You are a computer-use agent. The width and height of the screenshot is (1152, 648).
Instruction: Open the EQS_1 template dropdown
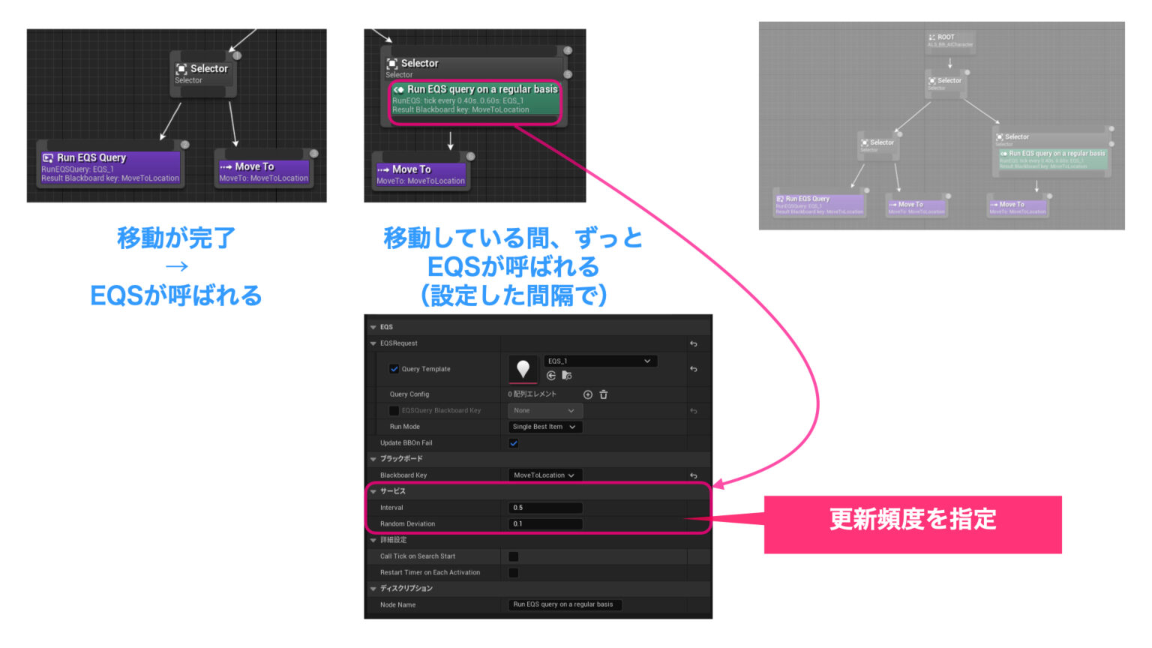[600, 361]
